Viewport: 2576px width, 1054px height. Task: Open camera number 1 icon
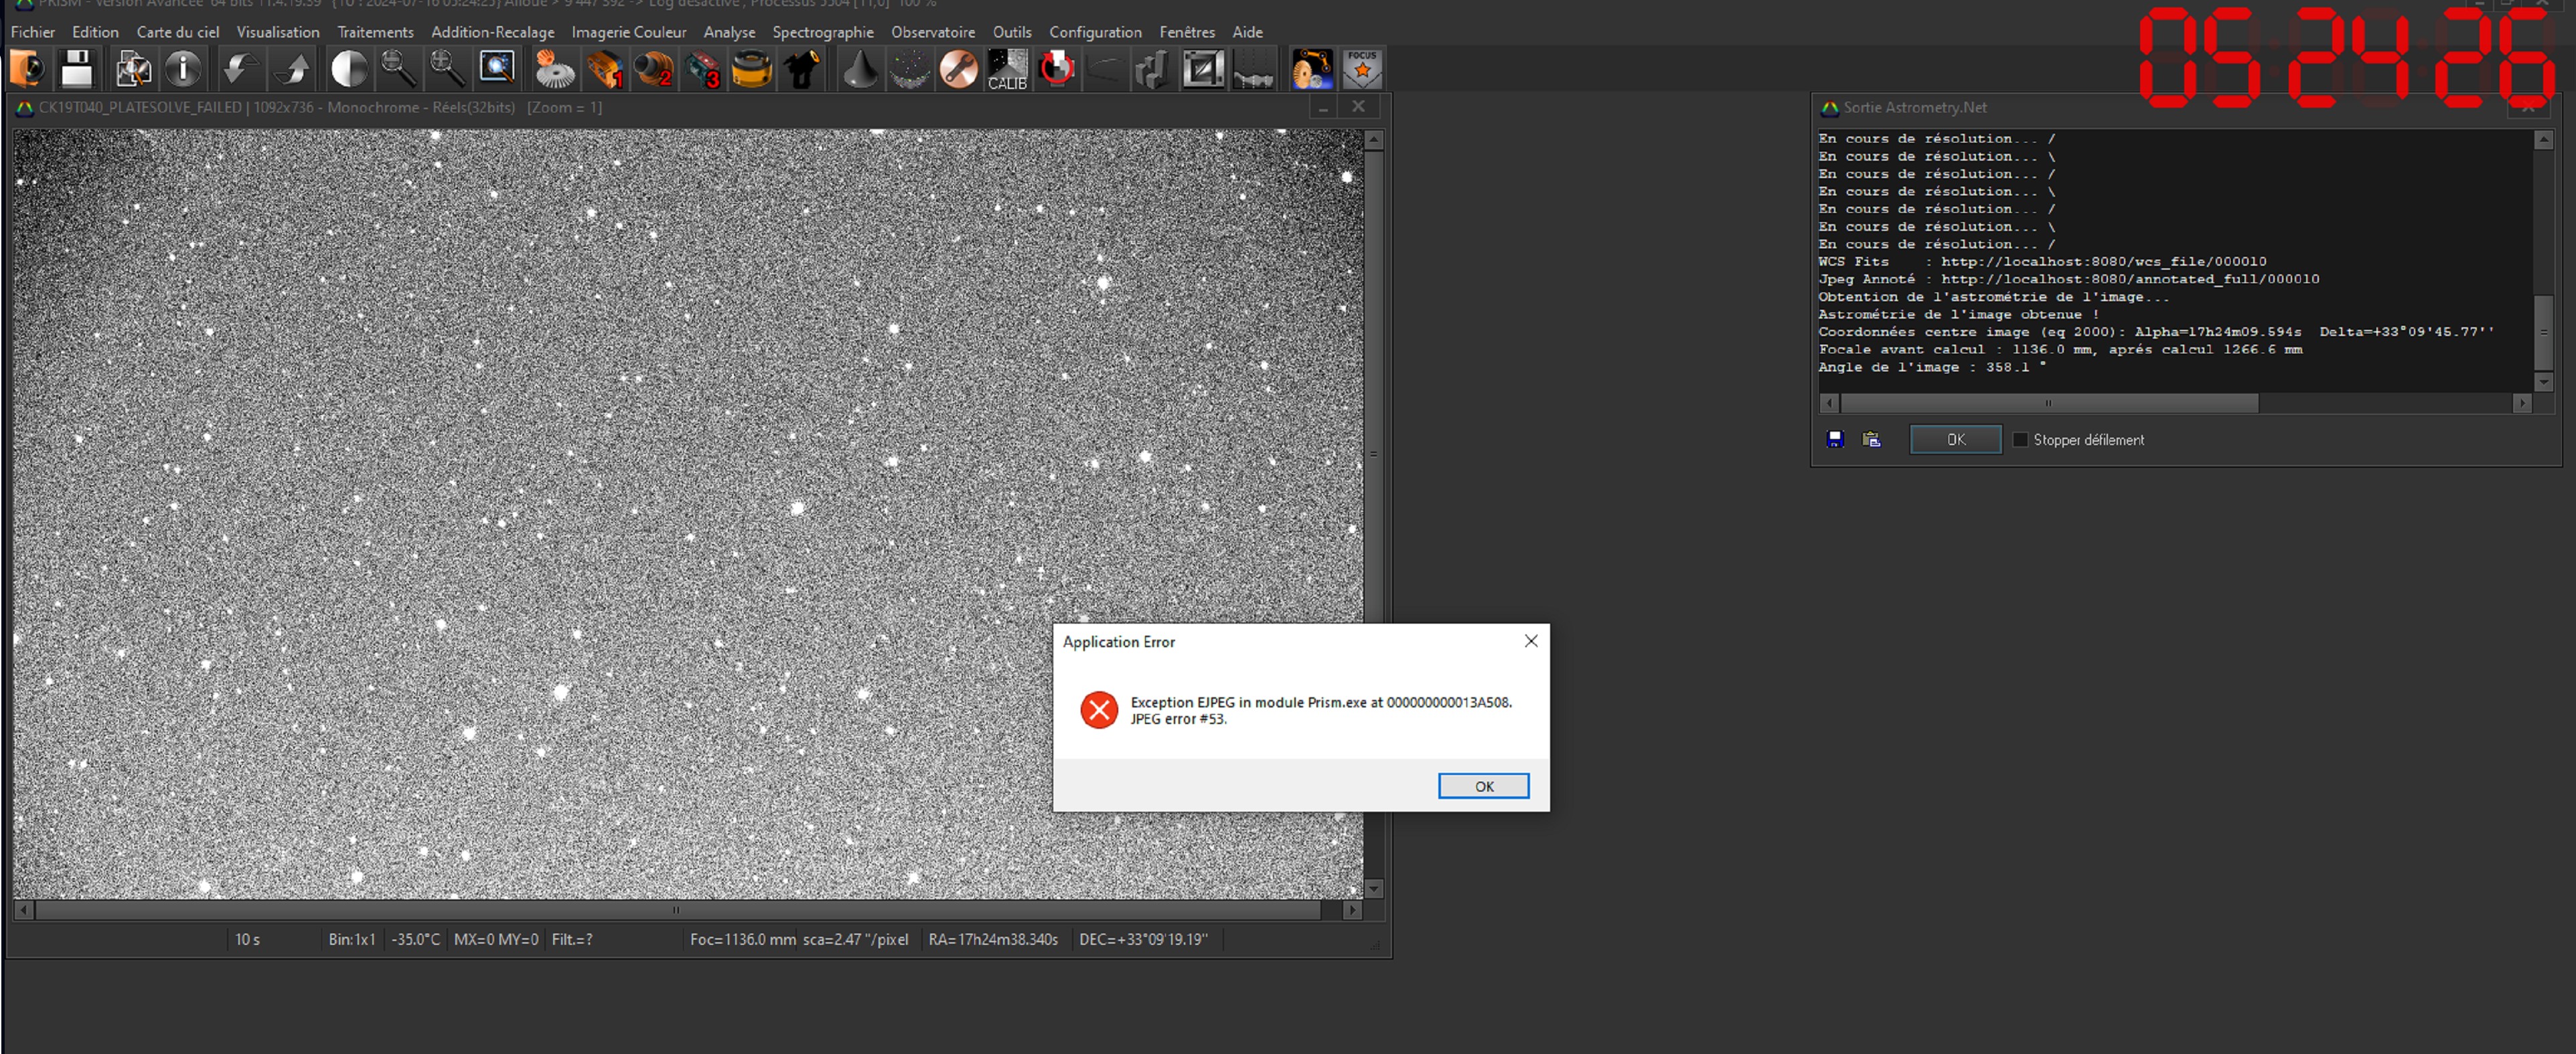pos(605,69)
